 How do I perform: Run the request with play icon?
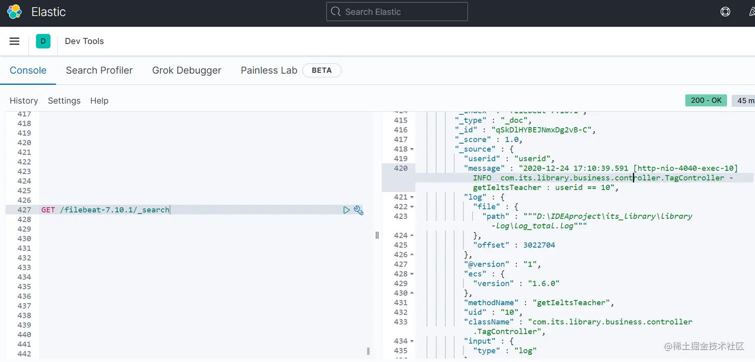point(347,210)
